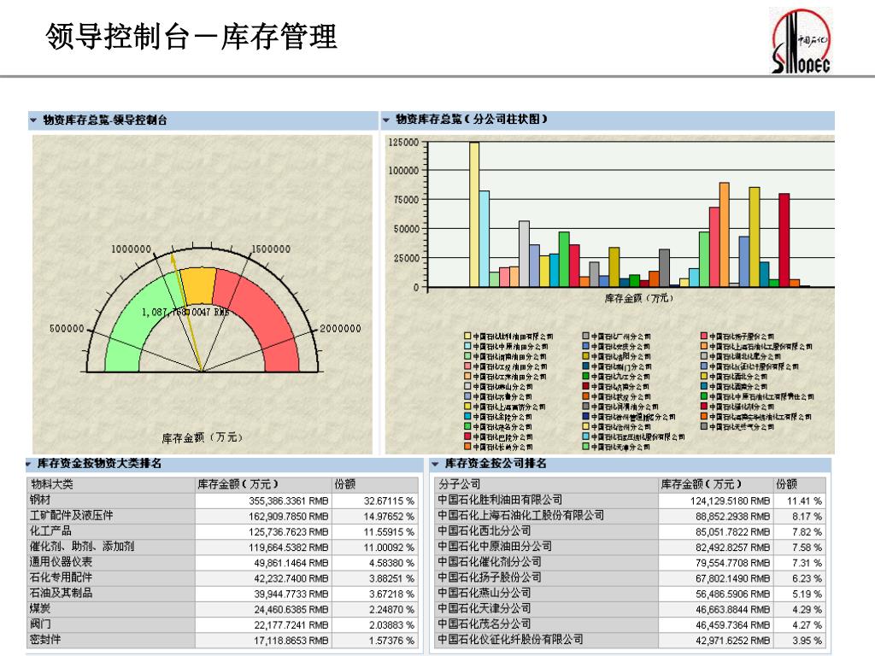Click the tall orange bar near 87500
The image size is (875, 656).
[x=724, y=234]
